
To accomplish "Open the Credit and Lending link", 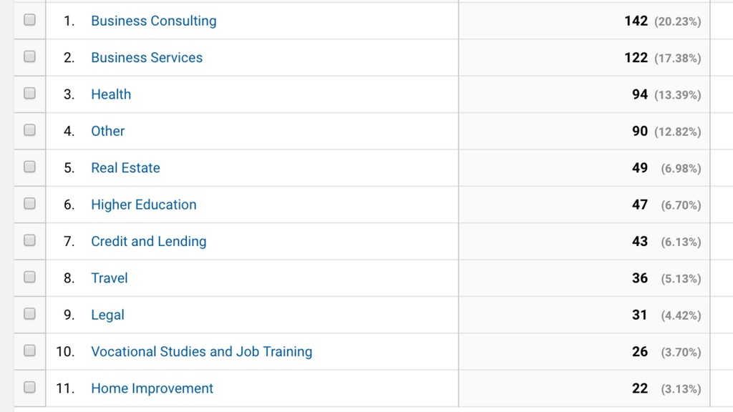I will coord(149,242).
